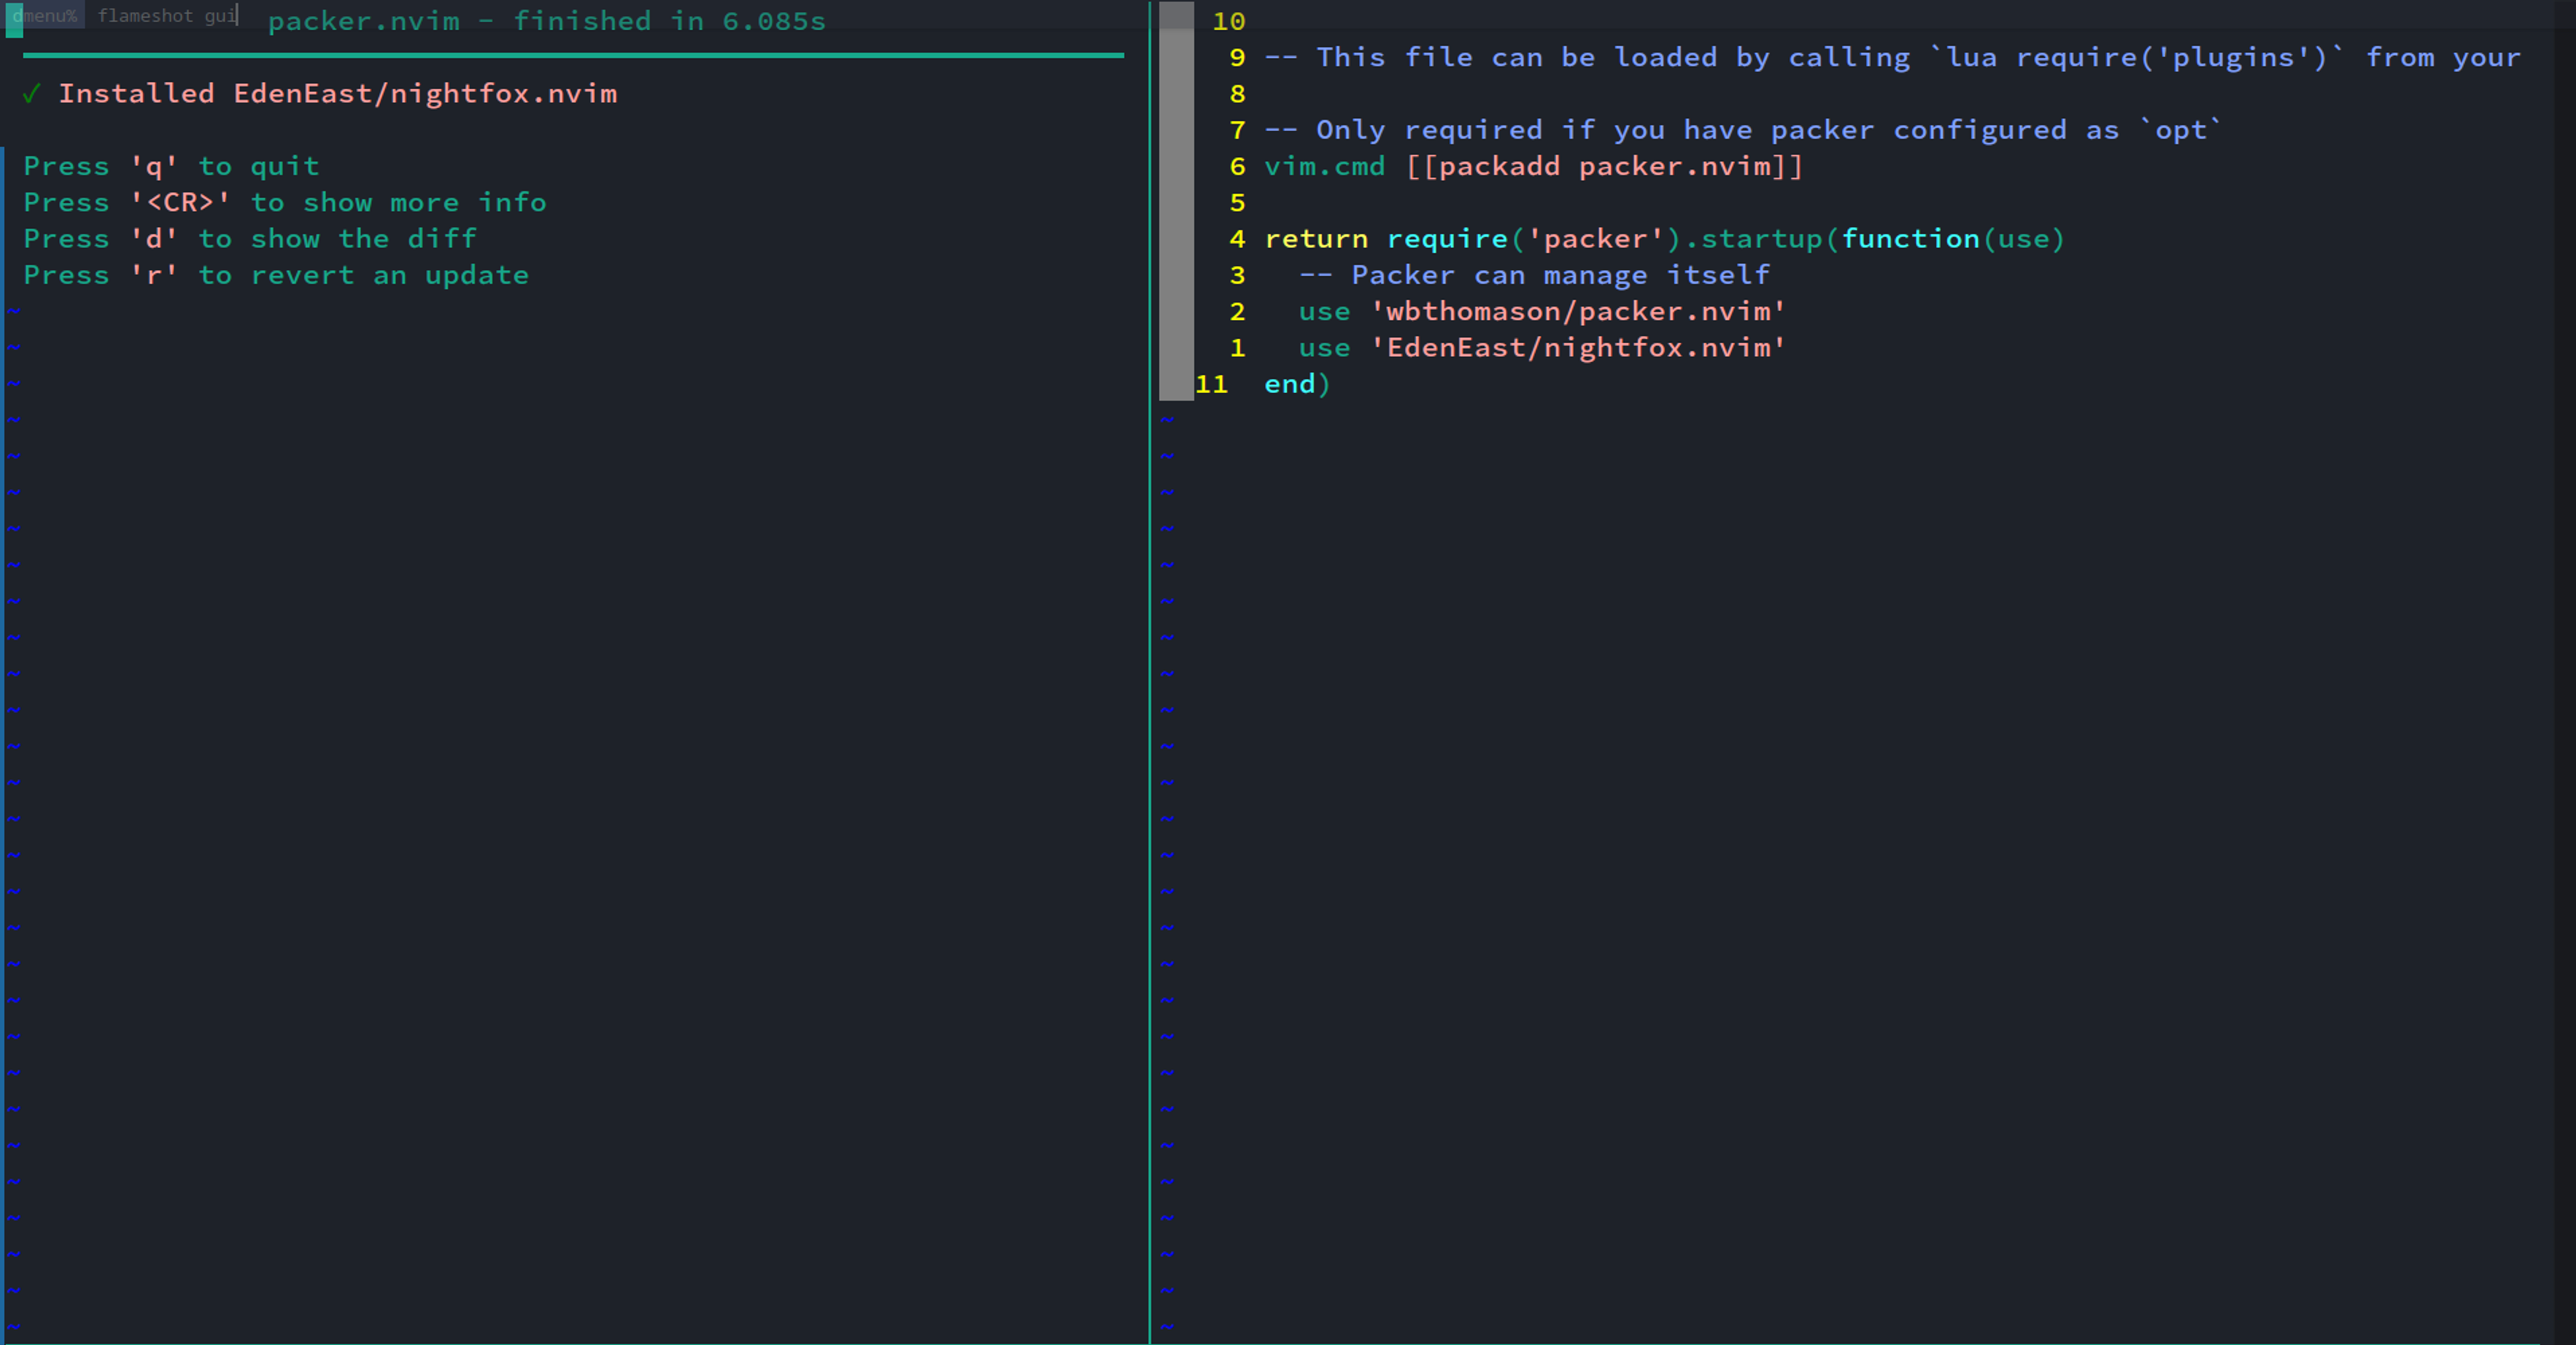2576x1345 pixels.
Task: Place cursor on 'vim.cmd [[packadd packer.nvim]]' line
Action: (x=1533, y=167)
